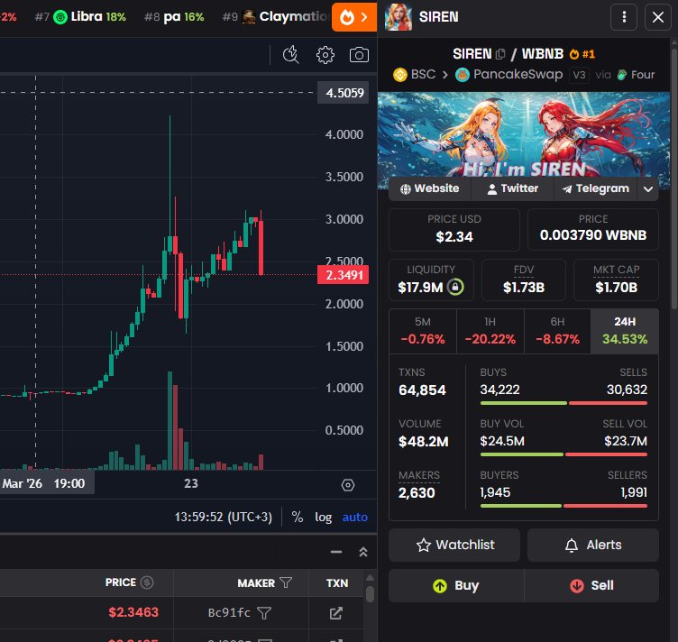Viewport: 678px width, 642px height.
Task: Take a chart snapshot with camera icon
Action: pos(359,55)
